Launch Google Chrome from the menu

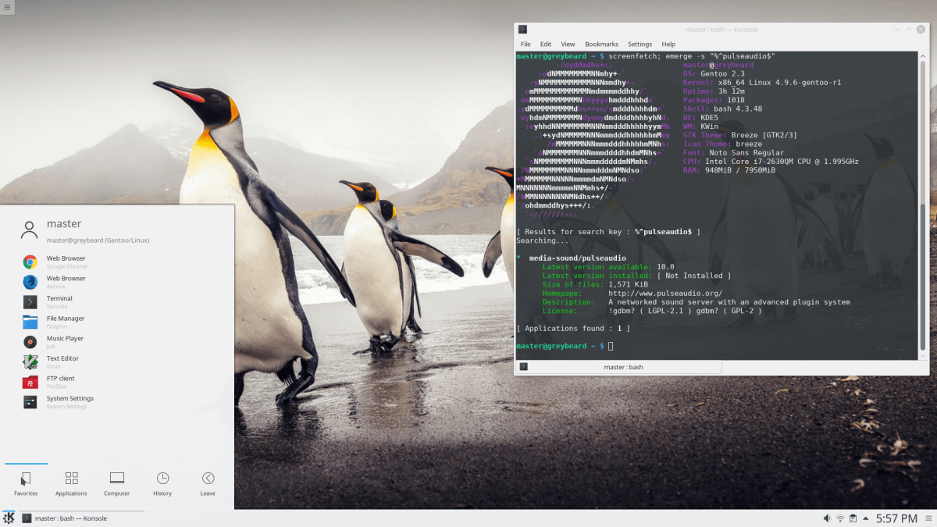click(66, 262)
